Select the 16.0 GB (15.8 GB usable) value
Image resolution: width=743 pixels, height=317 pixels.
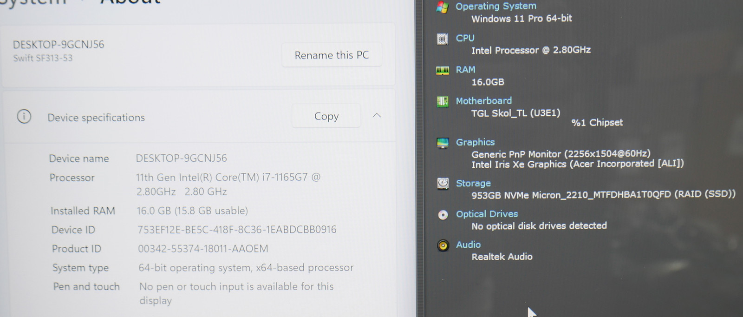point(192,211)
